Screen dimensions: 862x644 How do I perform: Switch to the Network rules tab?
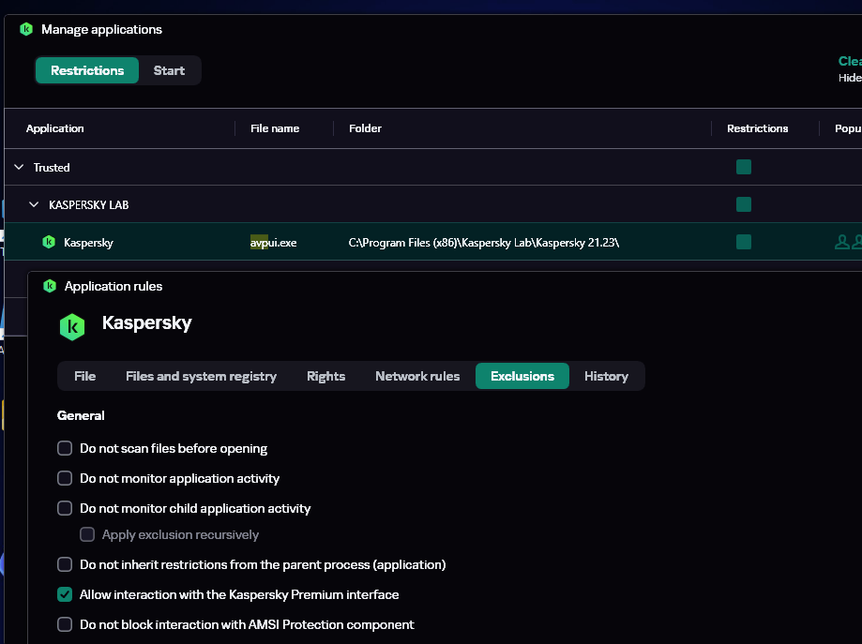[x=417, y=376]
